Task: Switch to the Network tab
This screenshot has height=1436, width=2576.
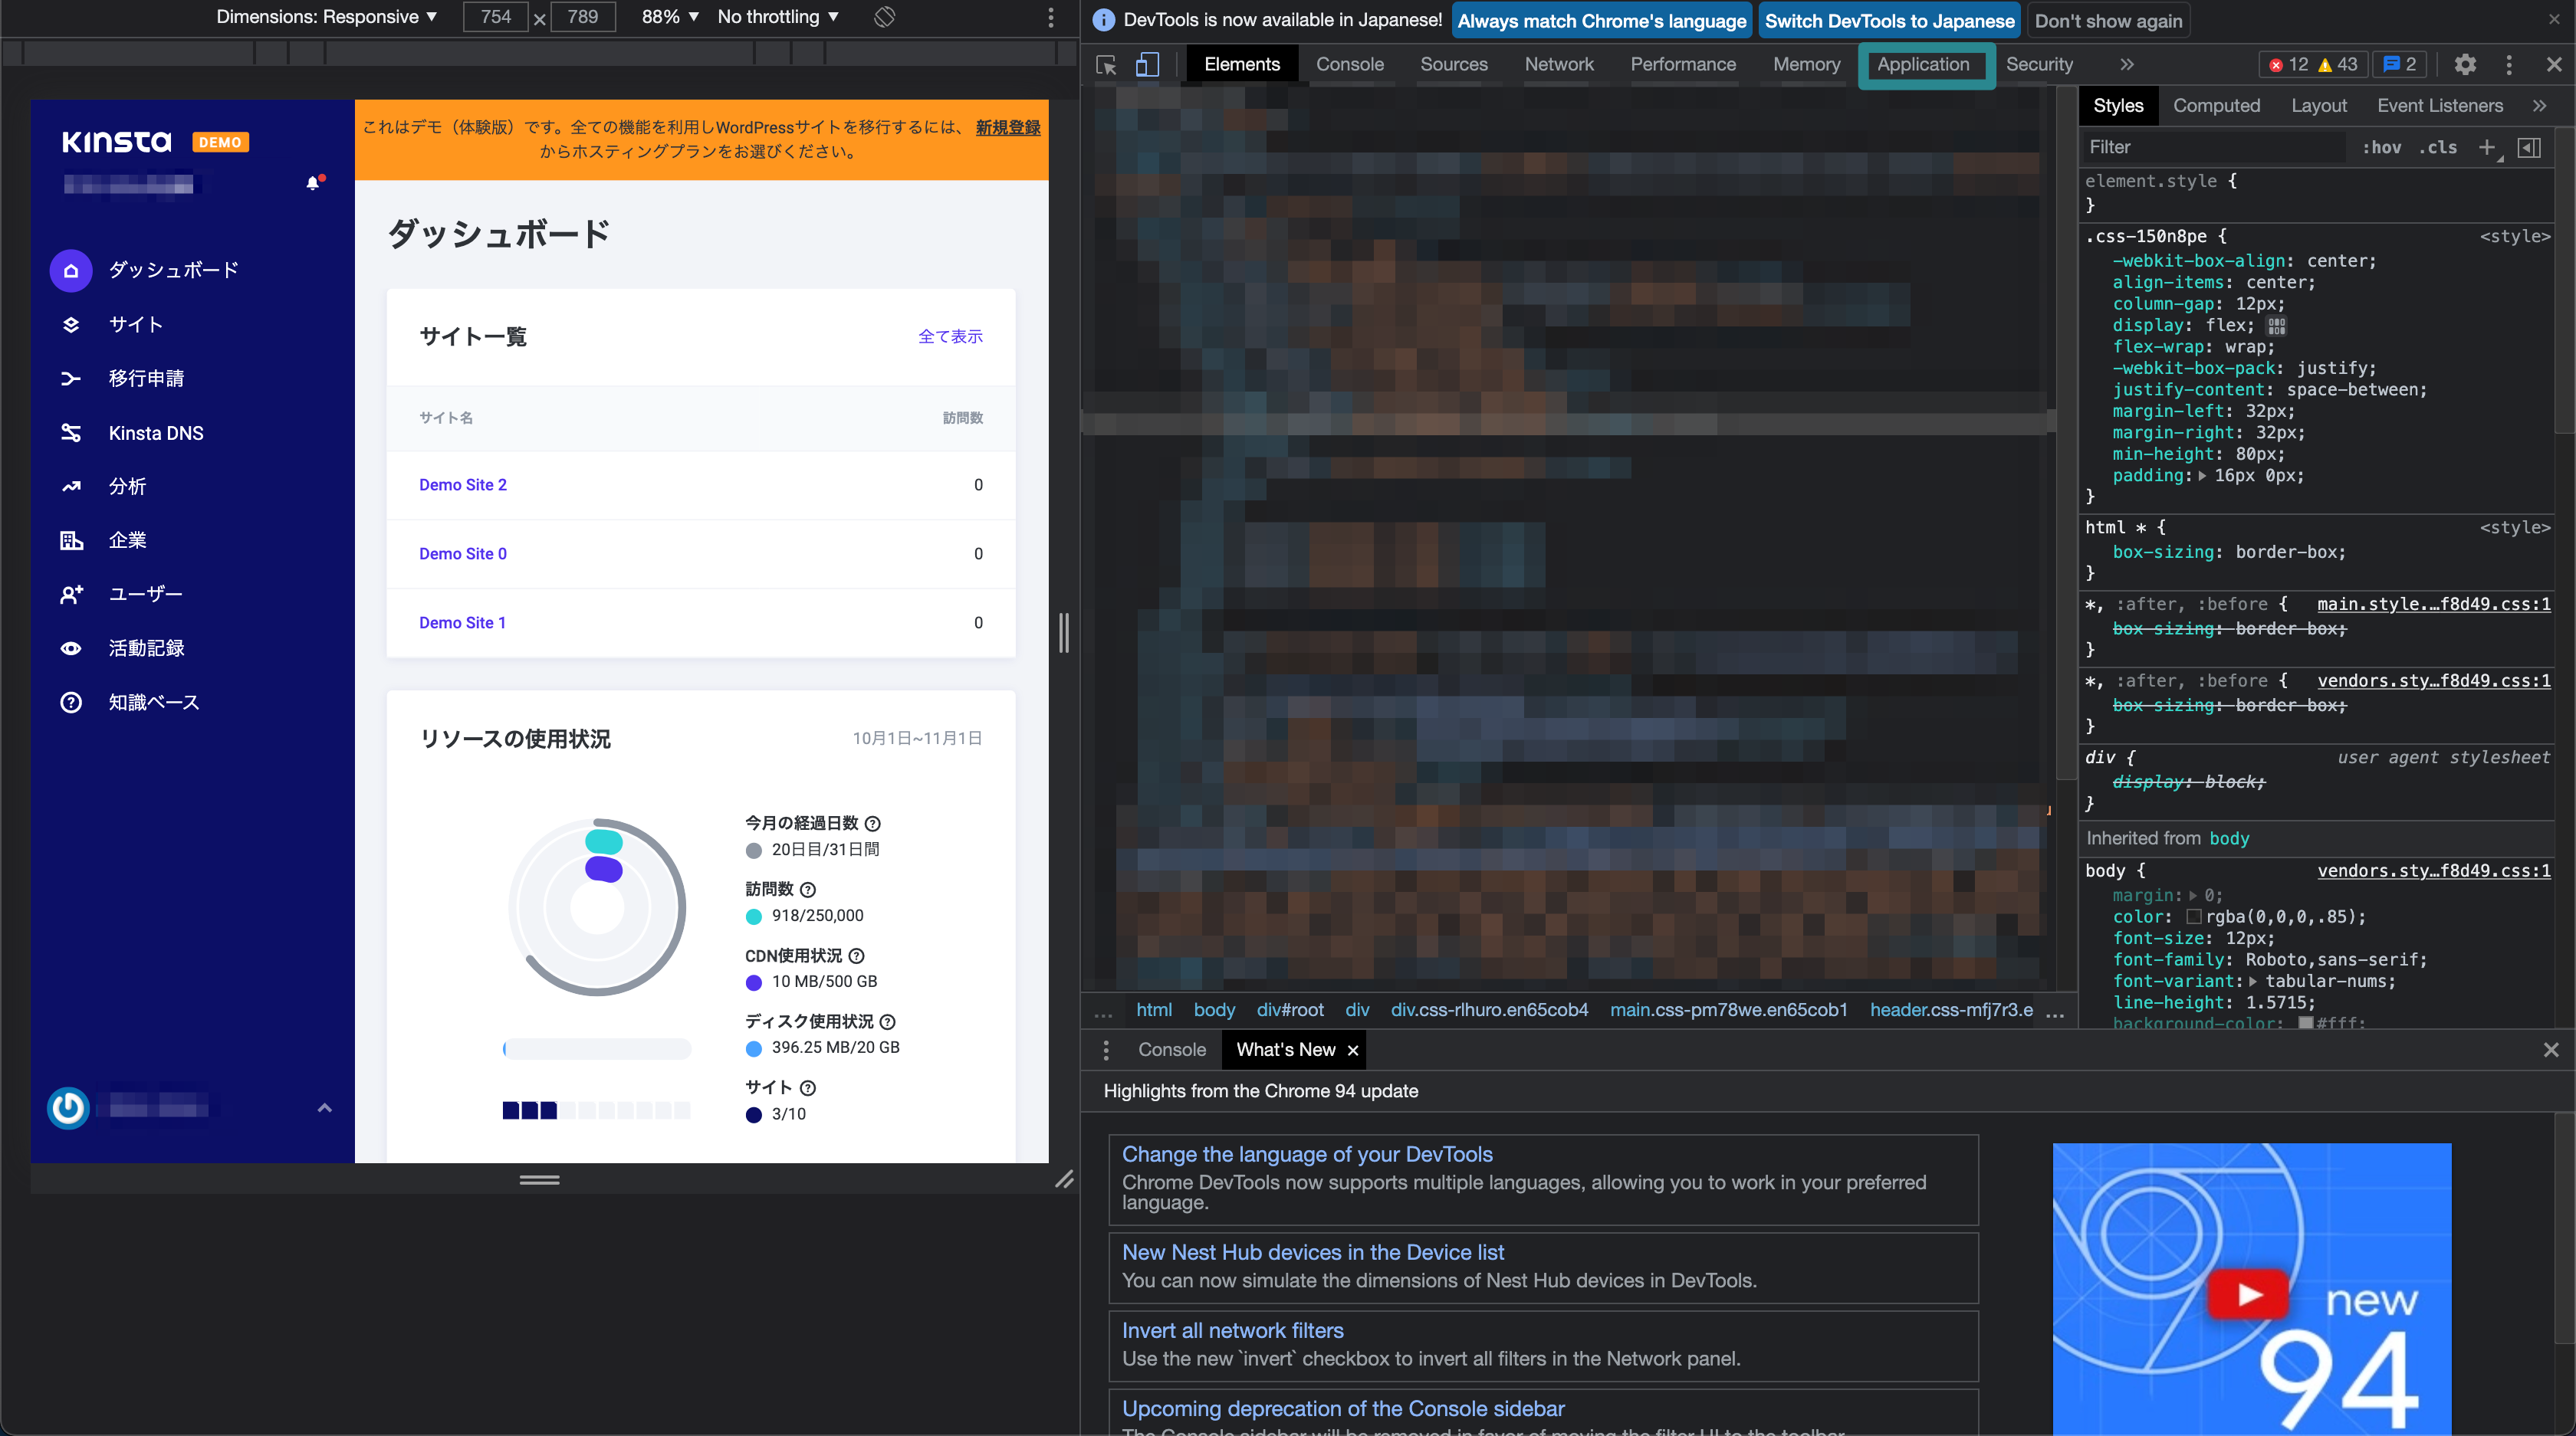Action: [x=1558, y=65]
